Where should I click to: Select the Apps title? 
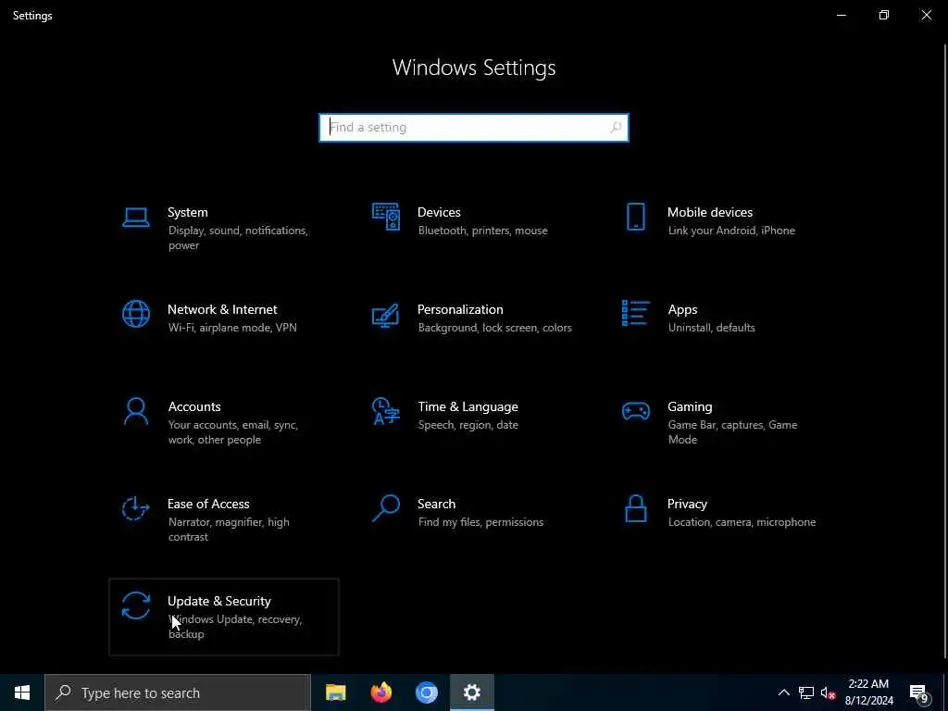tap(682, 309)
